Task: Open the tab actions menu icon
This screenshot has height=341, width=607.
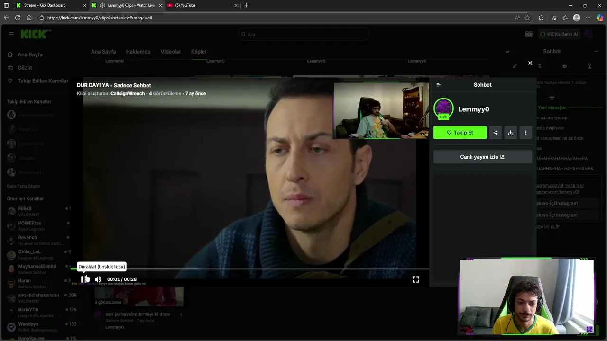Action: click(x=6, y=5)
